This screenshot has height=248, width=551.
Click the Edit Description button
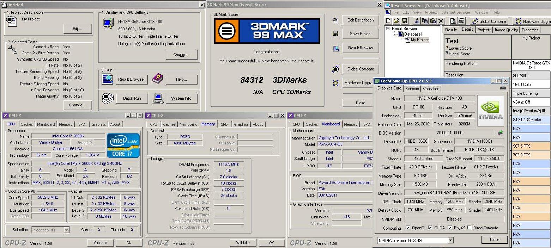pyautogui.click(x=361, y=20)
